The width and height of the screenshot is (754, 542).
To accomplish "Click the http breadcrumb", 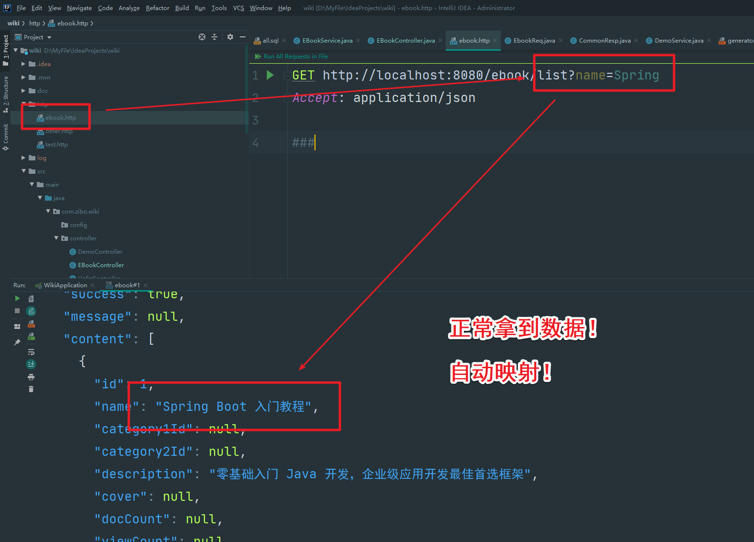I will [34, 23].
